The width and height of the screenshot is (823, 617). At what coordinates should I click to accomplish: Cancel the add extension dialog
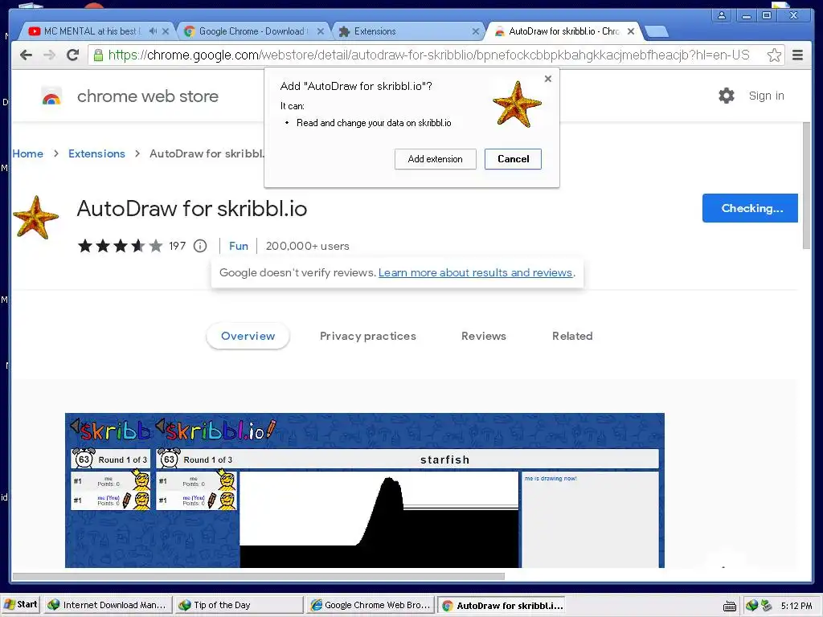point(513,159)
